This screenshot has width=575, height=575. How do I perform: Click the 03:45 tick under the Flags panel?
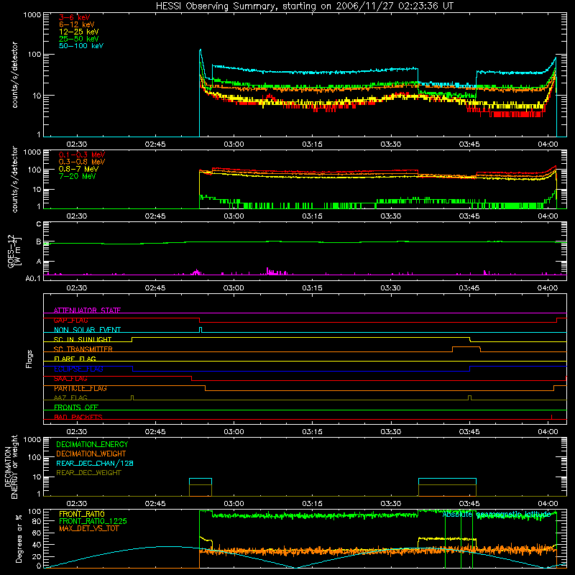coord(469,432)
